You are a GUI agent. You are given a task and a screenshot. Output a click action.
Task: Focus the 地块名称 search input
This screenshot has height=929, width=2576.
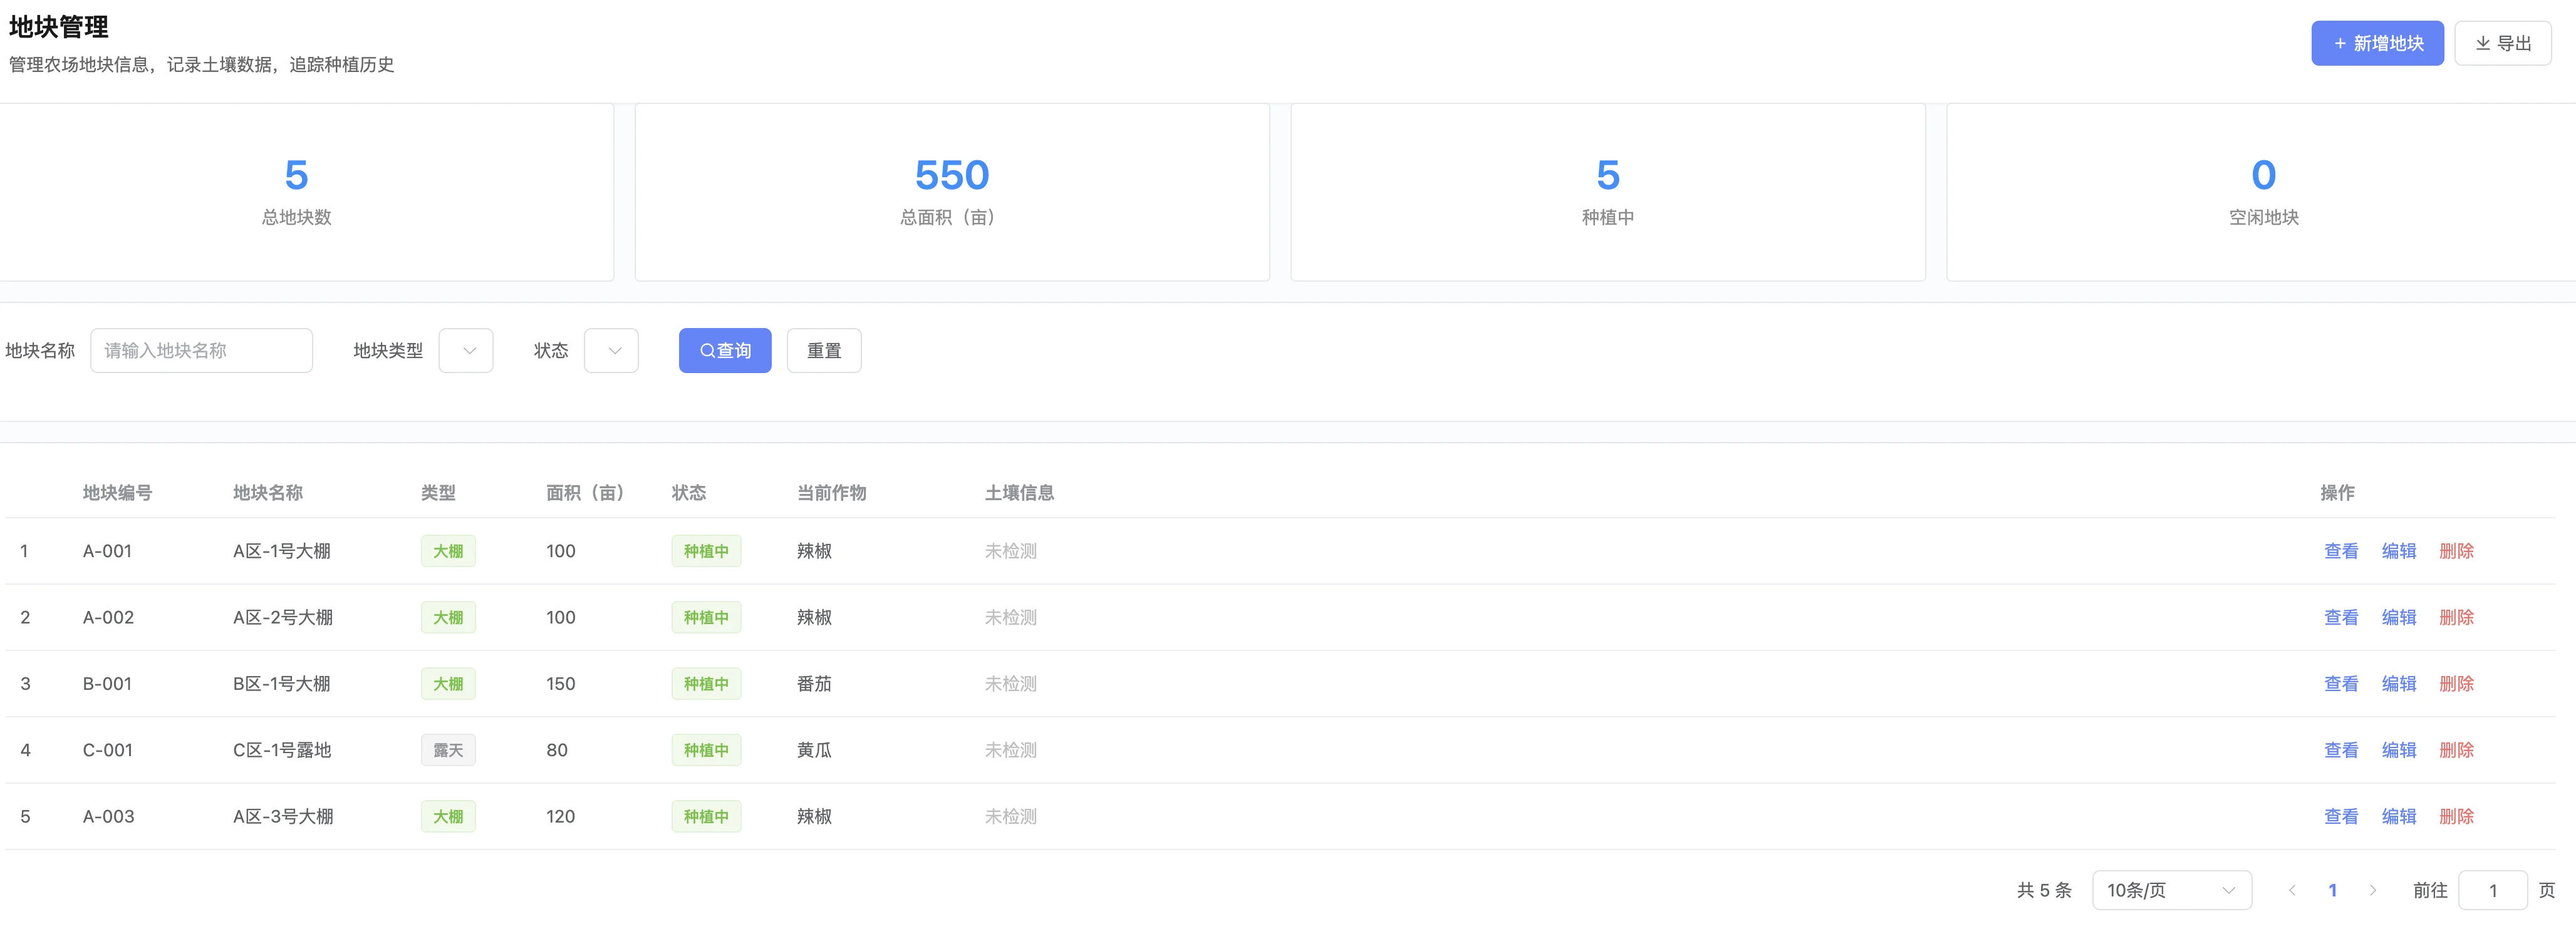(201, 351)
